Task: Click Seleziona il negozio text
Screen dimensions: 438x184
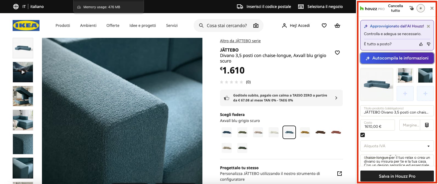Action: pyautogui.click(x=325, y=7)
